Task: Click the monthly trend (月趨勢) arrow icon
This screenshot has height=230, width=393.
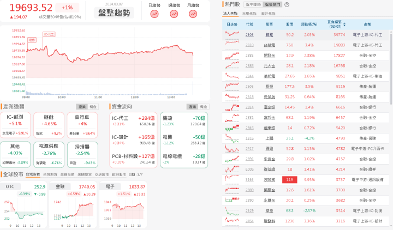Action: click(x=193, y=14)
